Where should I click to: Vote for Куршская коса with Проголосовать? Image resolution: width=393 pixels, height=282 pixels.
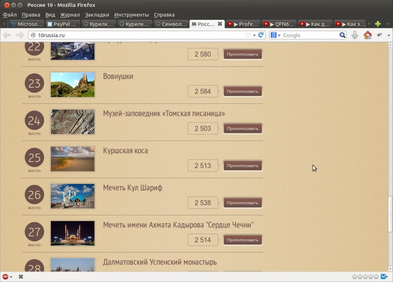click(x=242, y=166)
